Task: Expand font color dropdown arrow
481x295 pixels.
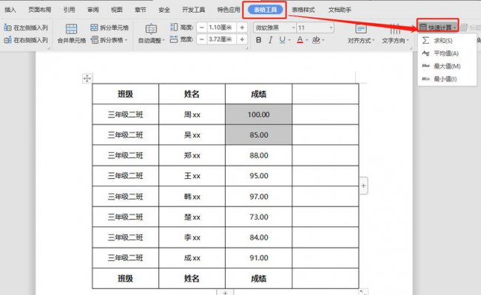Action: click(x=307, y=40)
